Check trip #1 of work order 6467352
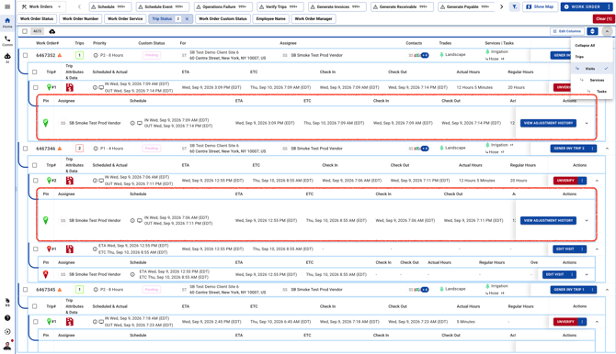 pos(35,87)
